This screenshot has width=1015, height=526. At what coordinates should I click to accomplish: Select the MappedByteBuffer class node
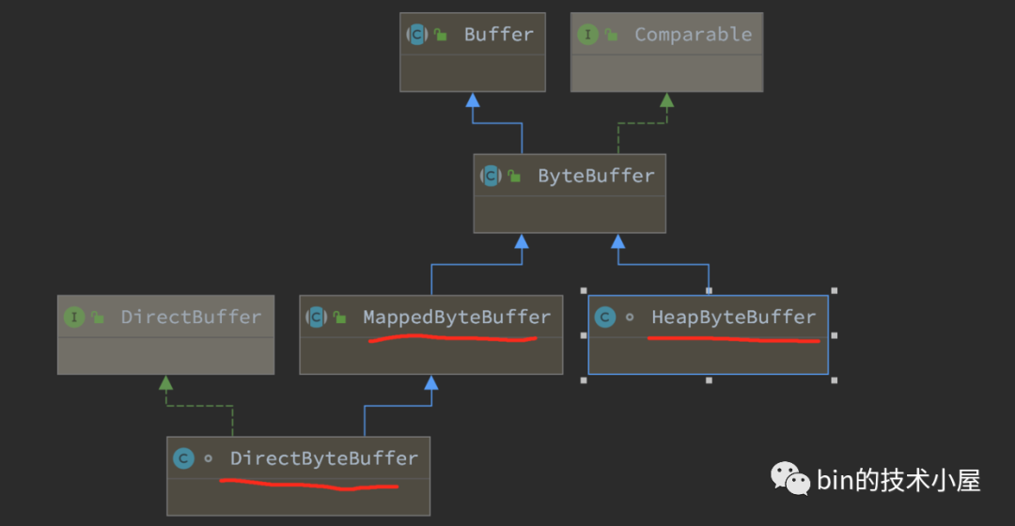click(431, 335)
